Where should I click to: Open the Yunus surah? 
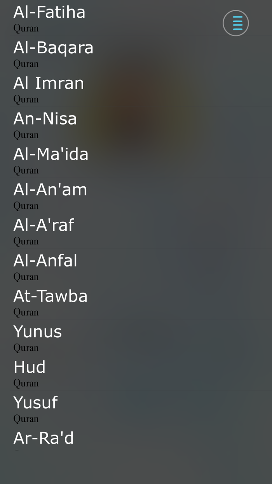38,331
